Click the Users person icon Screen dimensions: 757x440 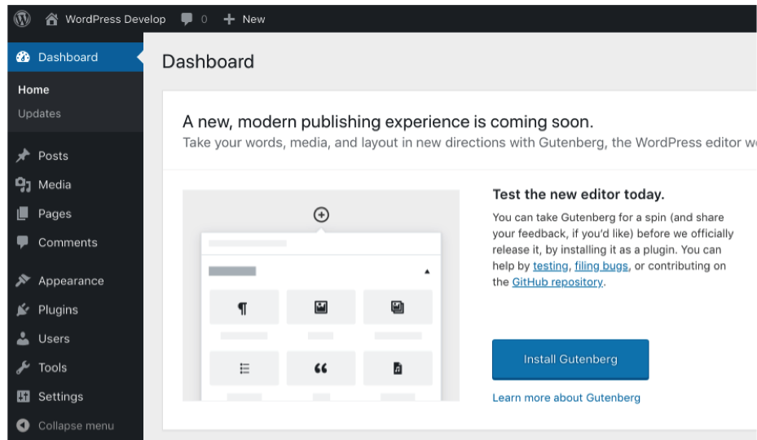point(23,339)
